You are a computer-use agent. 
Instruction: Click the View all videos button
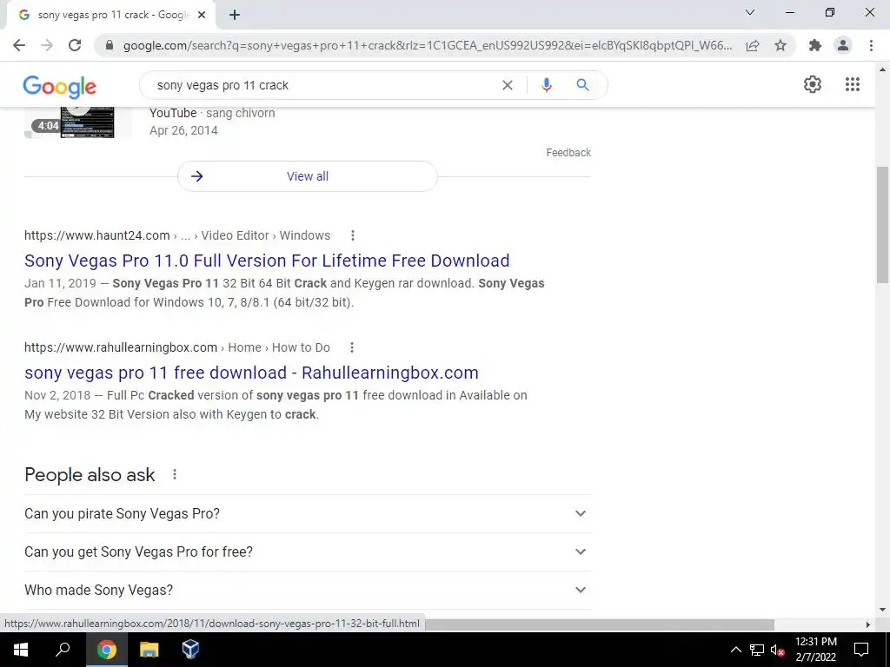[307, 176]
